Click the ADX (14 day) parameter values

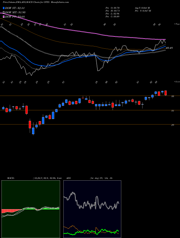point(101,178)
